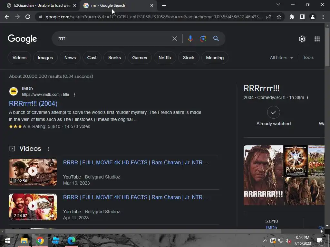This screenshot has width=330, height=247.
Task: Expand the All filters dropdown
Action: pyautogui.click(x=281, y=58)
